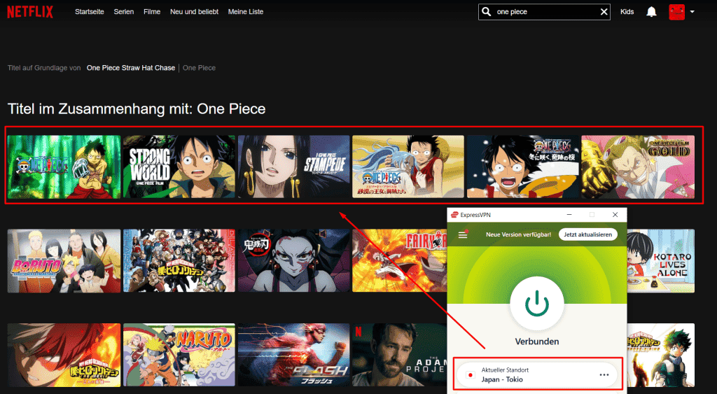
Task: Open the Fairy Tail thumbnail
Action: 399,261
